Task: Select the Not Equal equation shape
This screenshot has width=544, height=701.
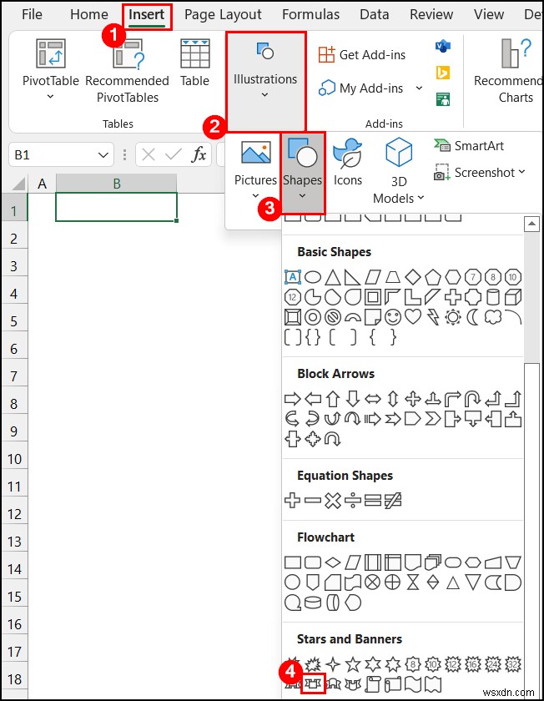Action: 393,500
